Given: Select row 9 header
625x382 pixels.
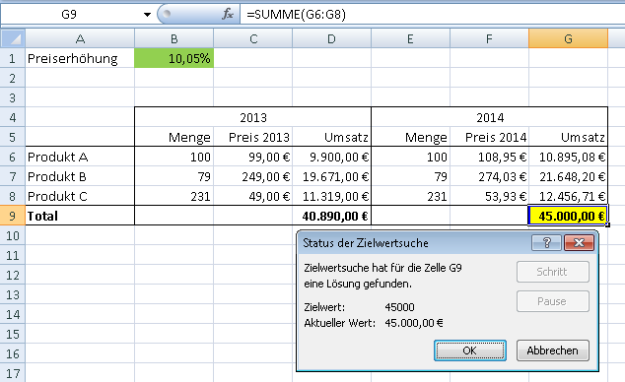Looking at the screenshot, I should click(13, 216).
